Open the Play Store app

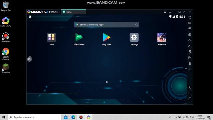point(106,37)
